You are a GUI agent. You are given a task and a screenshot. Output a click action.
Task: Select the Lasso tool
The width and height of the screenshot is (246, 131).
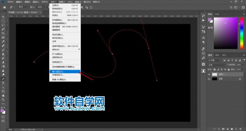(3, 25)
